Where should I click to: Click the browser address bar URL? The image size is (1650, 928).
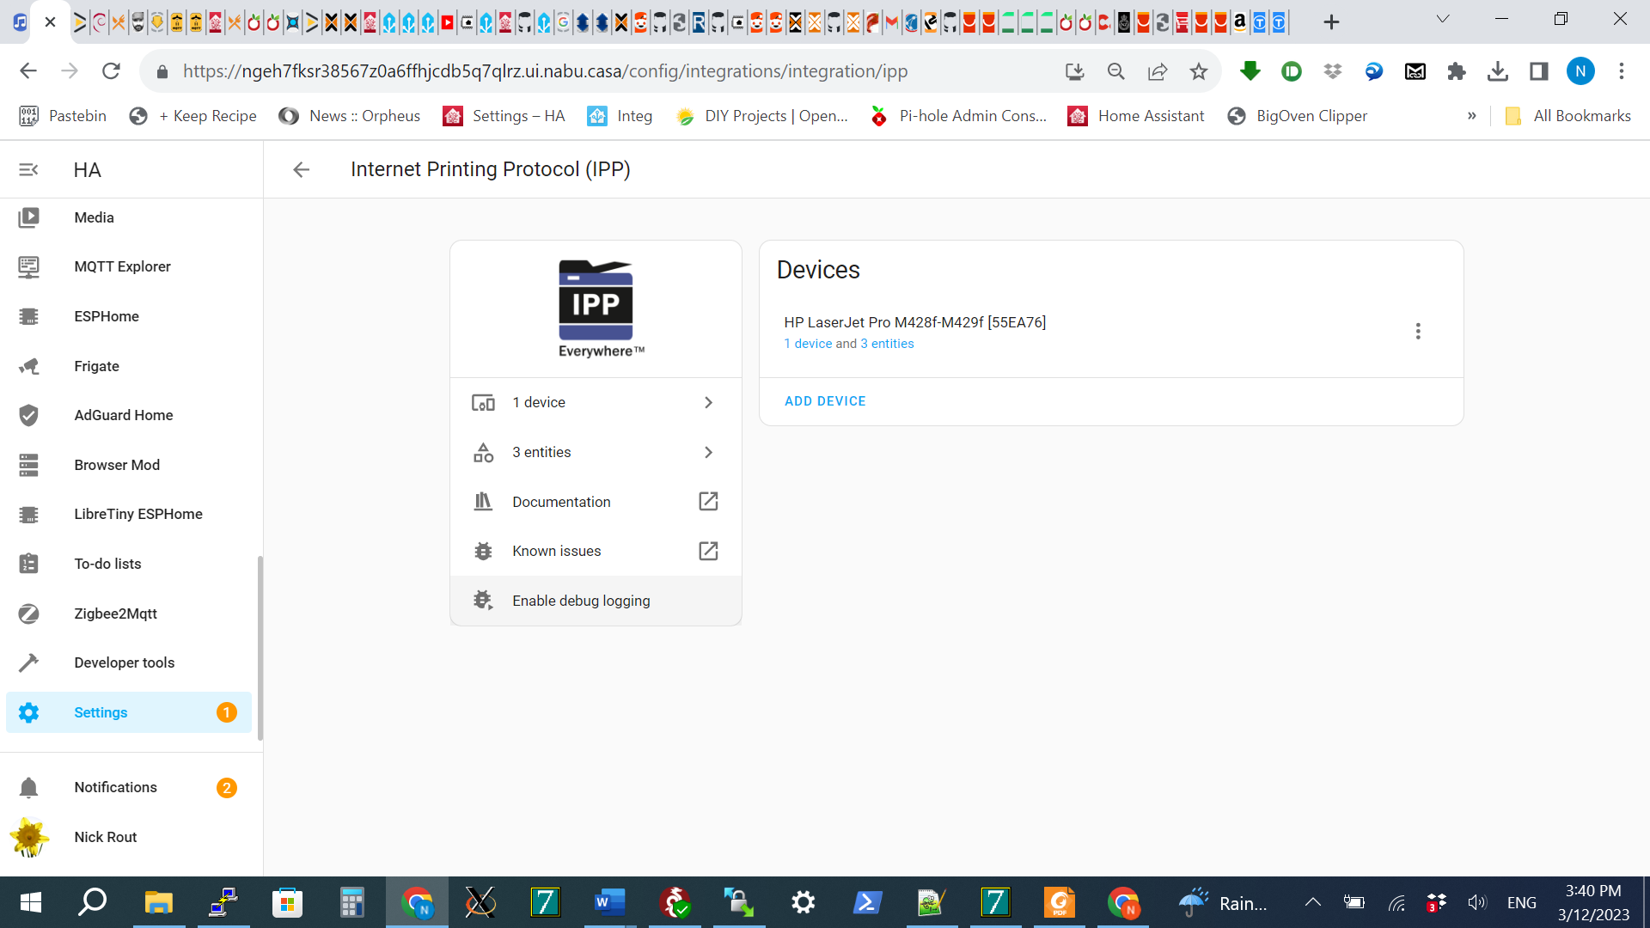[x=545, y=71]
